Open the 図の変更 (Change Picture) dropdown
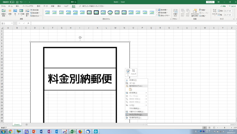The height and width of the screenshot is (134, 237). click(x=35, y=13)
